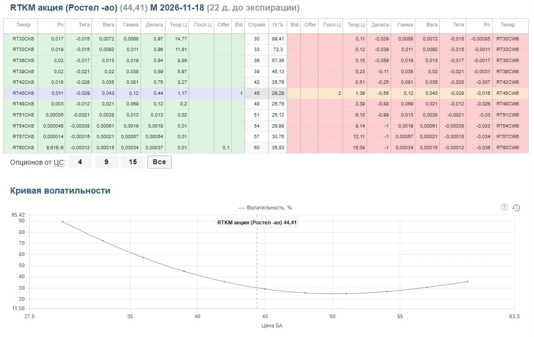The image size is (534, 337).
Task: Click the volatility history clock icon
Action: click(x=516, y=207)
